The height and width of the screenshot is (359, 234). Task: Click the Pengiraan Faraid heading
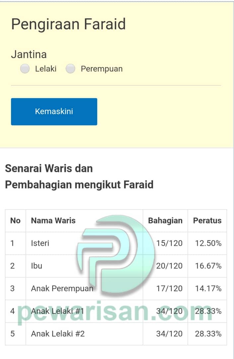click(x=69, y=24)
